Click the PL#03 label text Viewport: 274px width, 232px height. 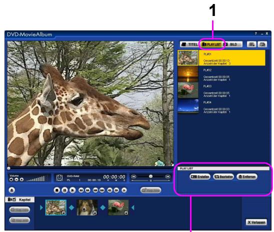pyautogui.click(x=207, y=86)
